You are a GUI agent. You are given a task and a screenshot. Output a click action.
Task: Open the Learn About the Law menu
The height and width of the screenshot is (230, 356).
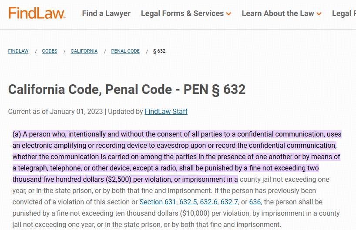click(282, 13)
